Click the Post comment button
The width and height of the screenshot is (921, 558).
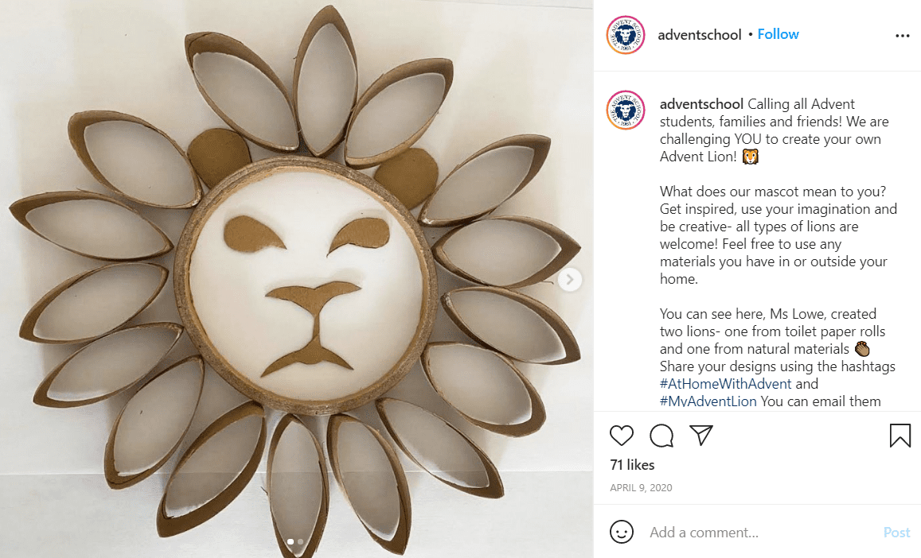click(x=896, y=533)
